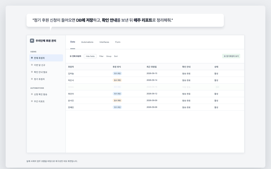Click the date 2026-09-08

click(x=152, y=107)
